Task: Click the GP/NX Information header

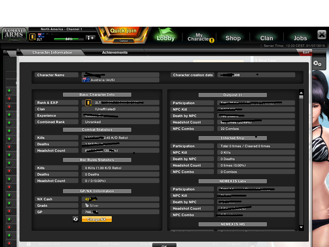Action: coord(97,191)
